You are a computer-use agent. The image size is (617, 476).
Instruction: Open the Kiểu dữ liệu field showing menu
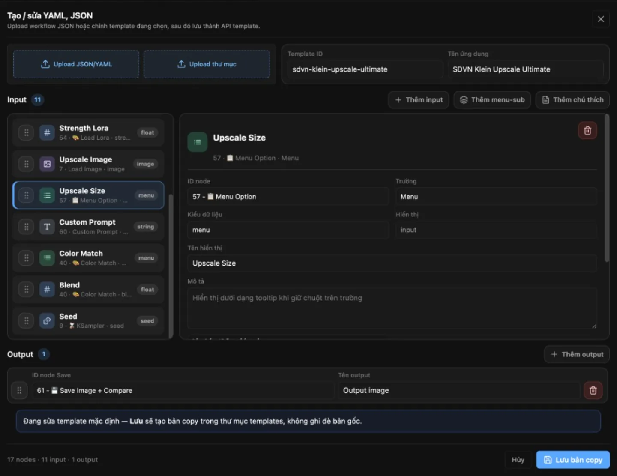click(x=288, y=230)
